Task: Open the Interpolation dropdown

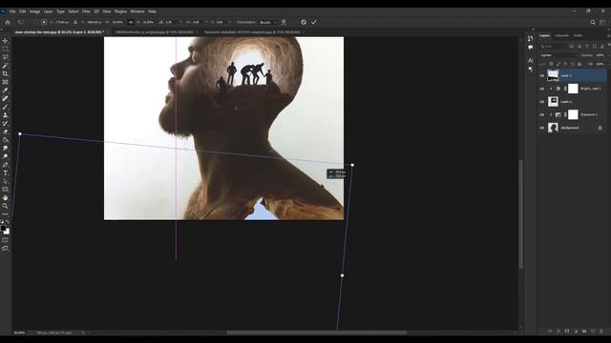Action: (267, 22)
